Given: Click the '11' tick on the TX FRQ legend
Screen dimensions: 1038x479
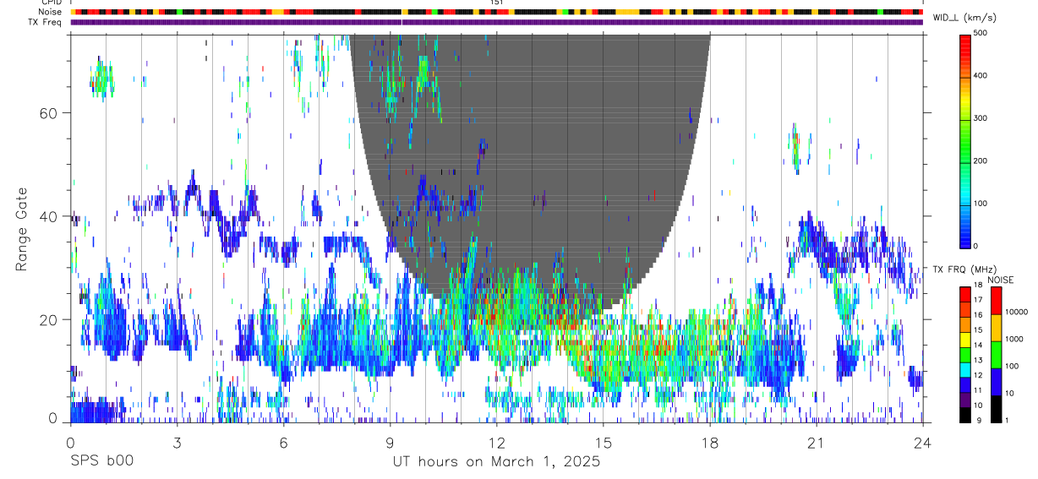Looking at the screenshot, I should (x=978, y=390).
